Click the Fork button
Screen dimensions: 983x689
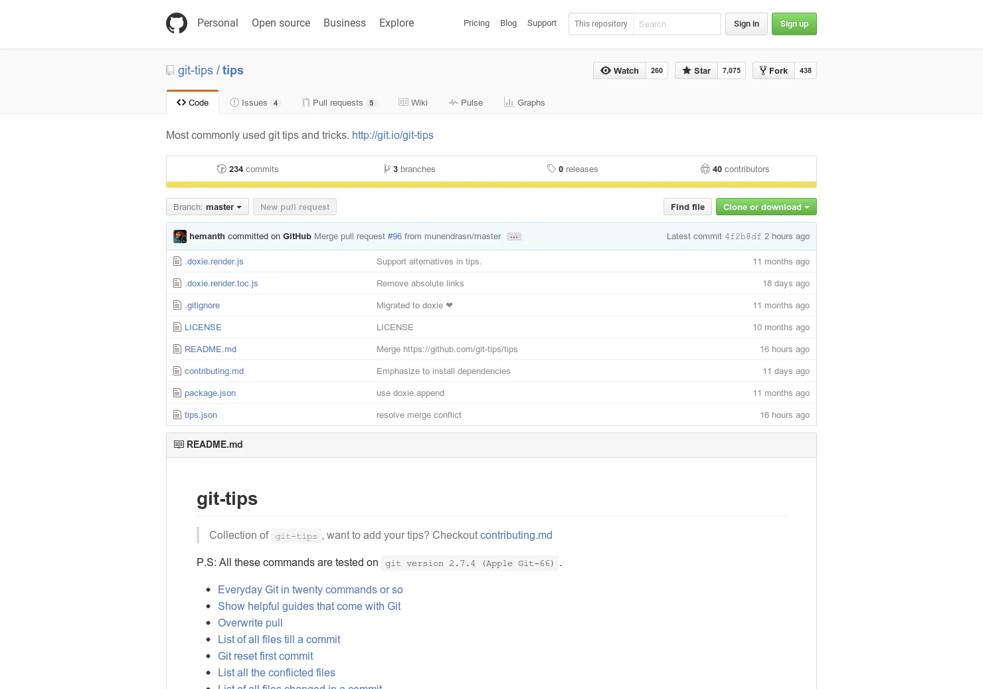coord(774,70)
